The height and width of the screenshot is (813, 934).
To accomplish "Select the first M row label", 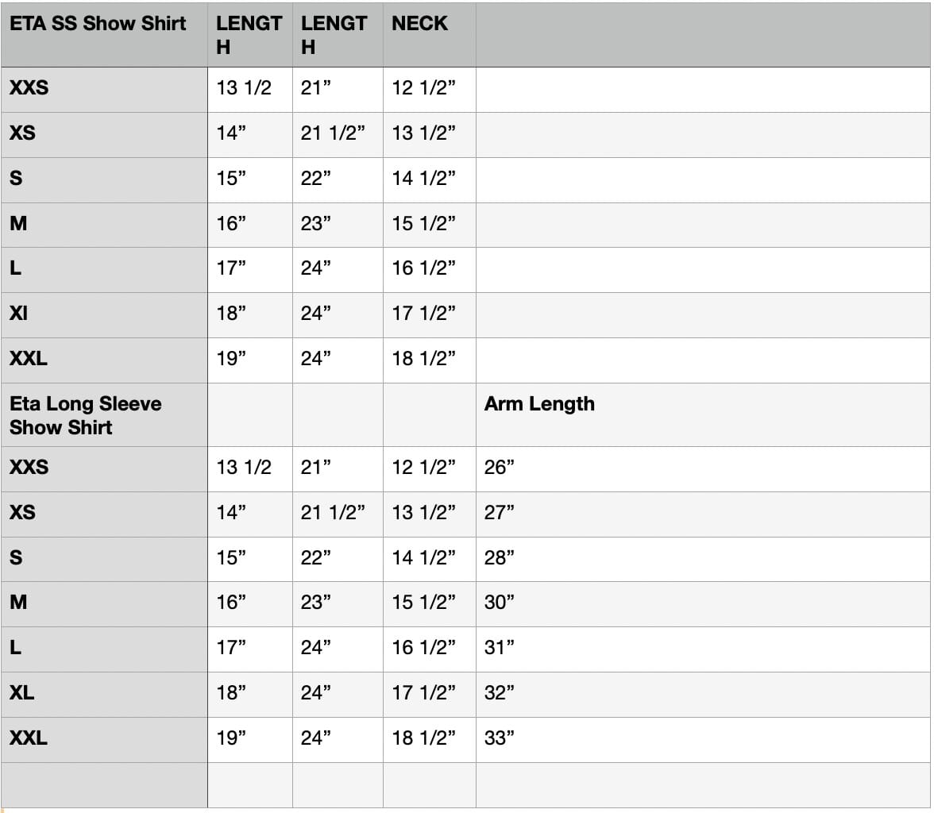I will [x=104, y=225].
